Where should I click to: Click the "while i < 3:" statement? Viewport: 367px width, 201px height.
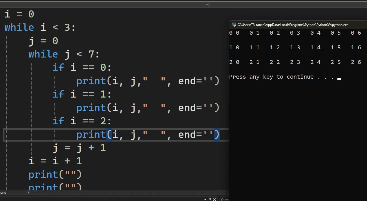[x=40, y=28]
